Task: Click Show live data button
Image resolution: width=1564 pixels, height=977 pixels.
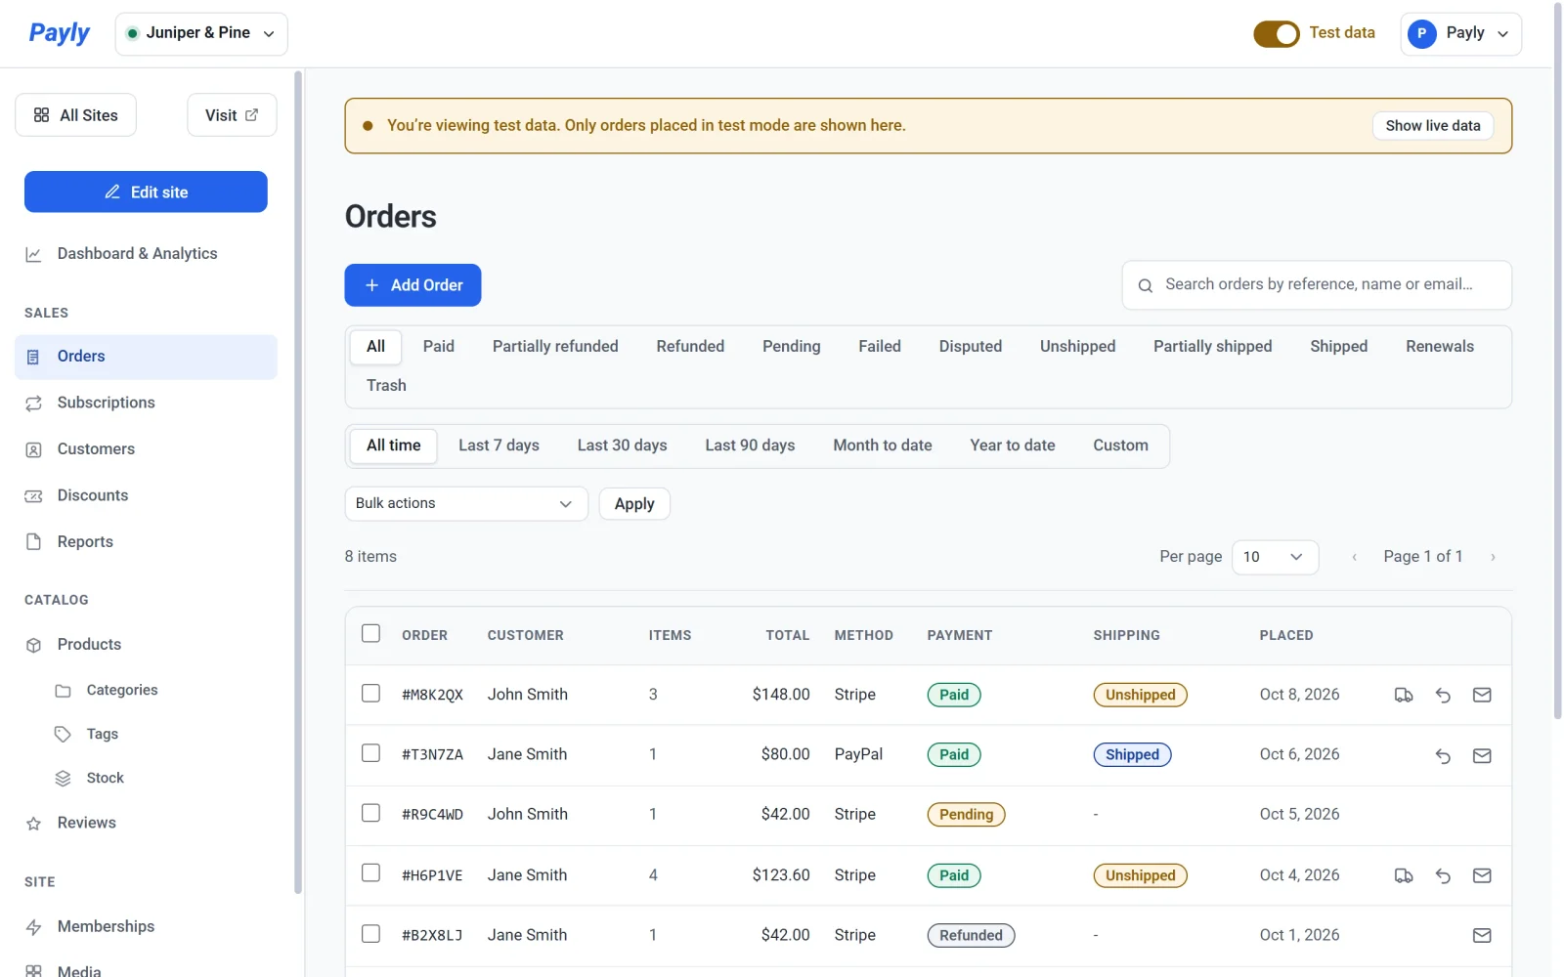Action: click(1432, 126)
